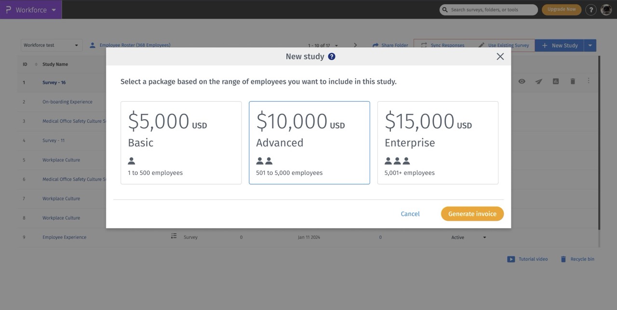Close the New study dialog
This screenshot has width=617, height=310.
pyautogui.click(x=500, y=56)
